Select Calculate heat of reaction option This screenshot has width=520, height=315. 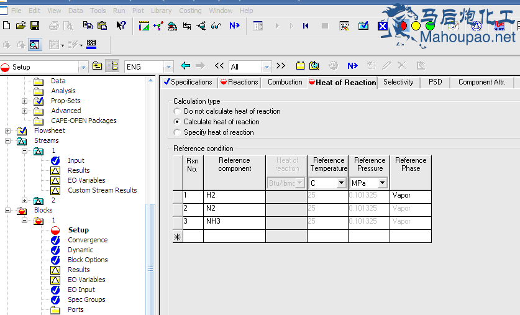tap(177, 122)
